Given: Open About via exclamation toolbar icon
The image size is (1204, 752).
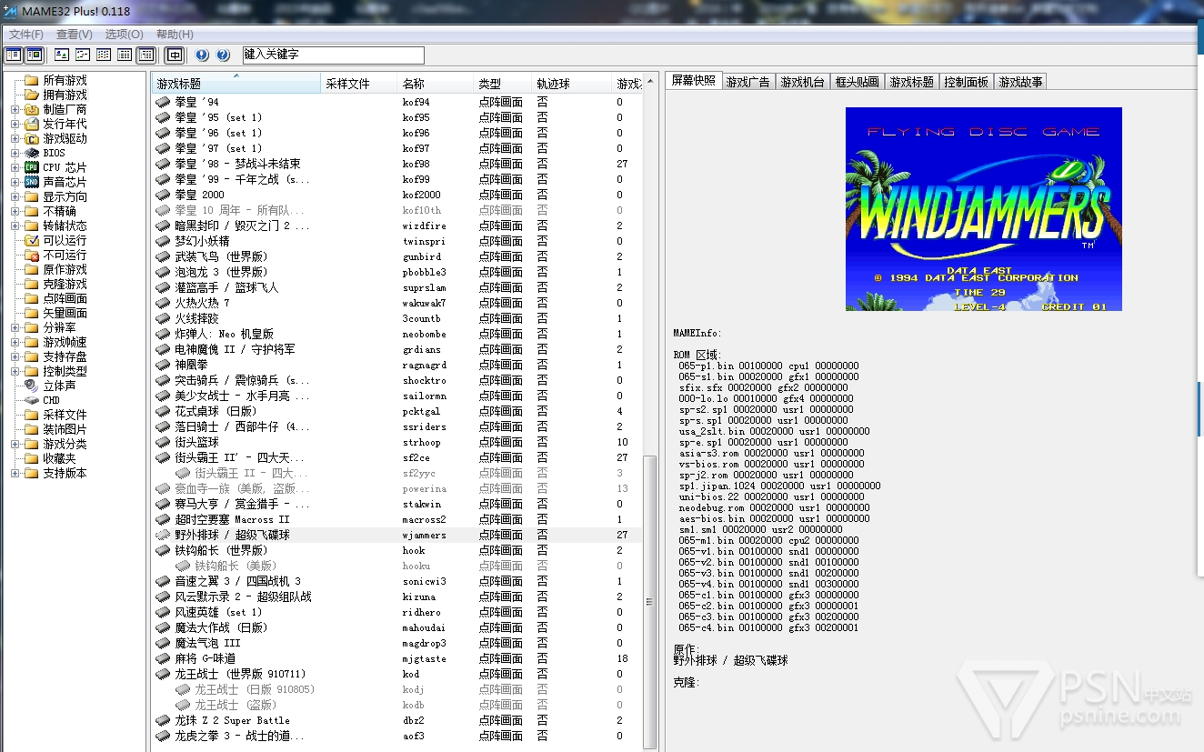Looking at the screenshot, I should [202, 55].
